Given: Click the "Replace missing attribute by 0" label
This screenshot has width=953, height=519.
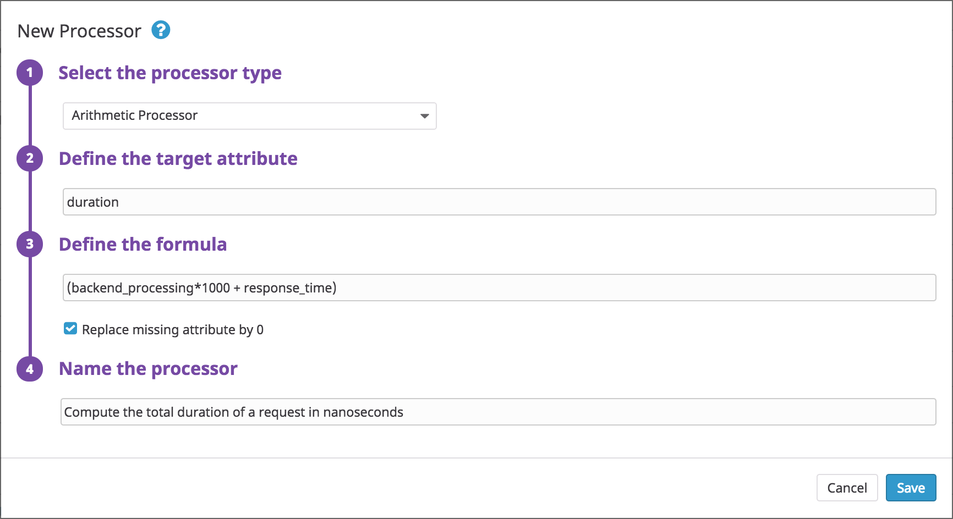Looking at the screenshot, I should pyautogui.click(x=172, y=330).
